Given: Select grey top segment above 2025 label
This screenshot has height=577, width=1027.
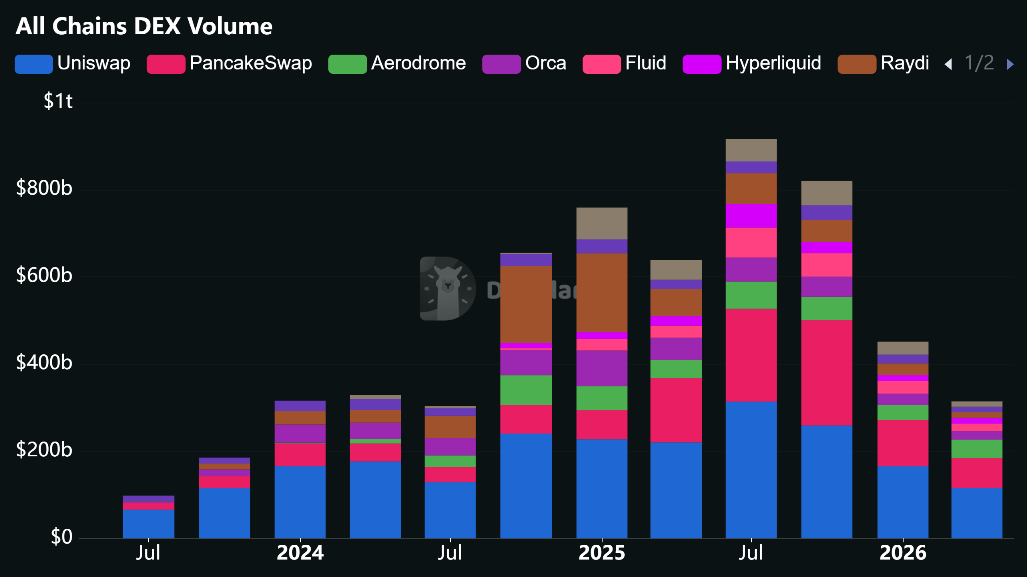Looking at the screenshot, I should pos(602,223).
